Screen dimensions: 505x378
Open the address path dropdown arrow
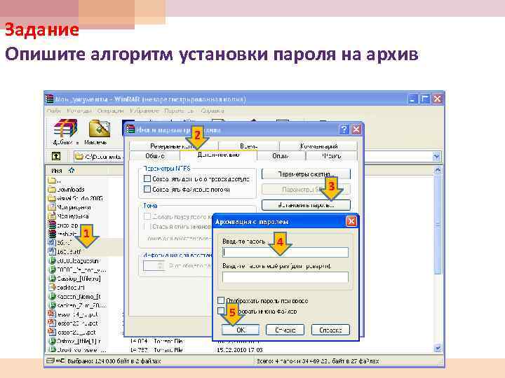(x=436, y=157)
